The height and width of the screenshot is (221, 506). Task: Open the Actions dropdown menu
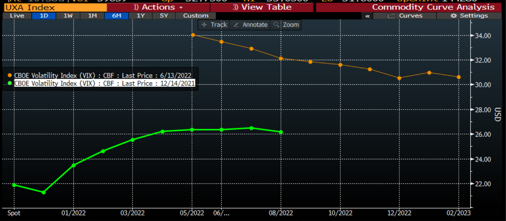pos(158,7)
